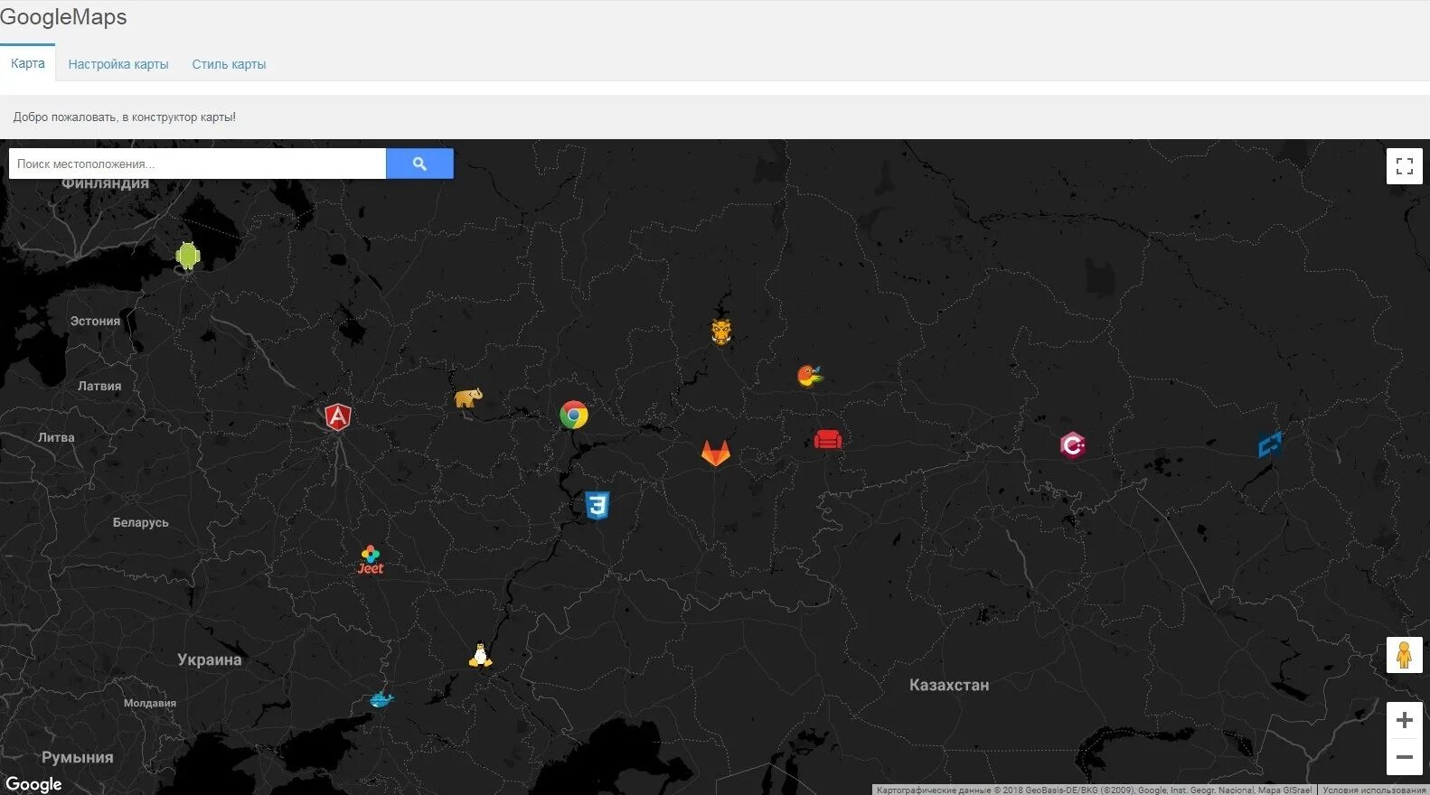
Task: Select the red couch CouchDB marker
Action: (828, 439)
